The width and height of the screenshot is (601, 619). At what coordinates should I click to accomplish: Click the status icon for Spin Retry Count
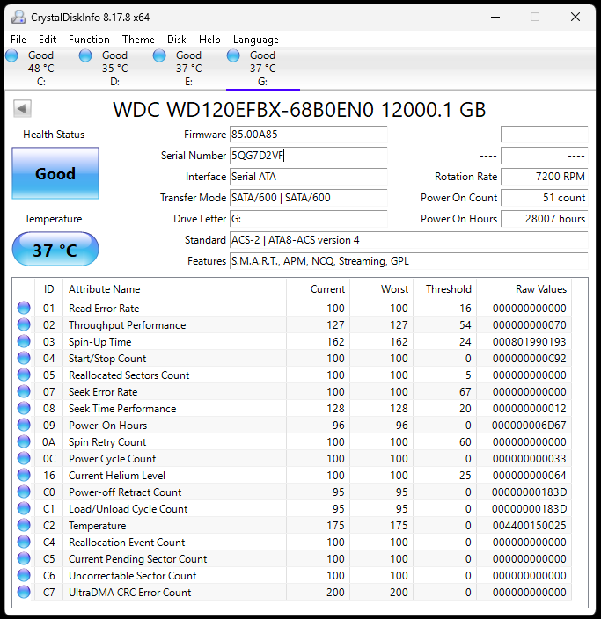click(24, 441)
